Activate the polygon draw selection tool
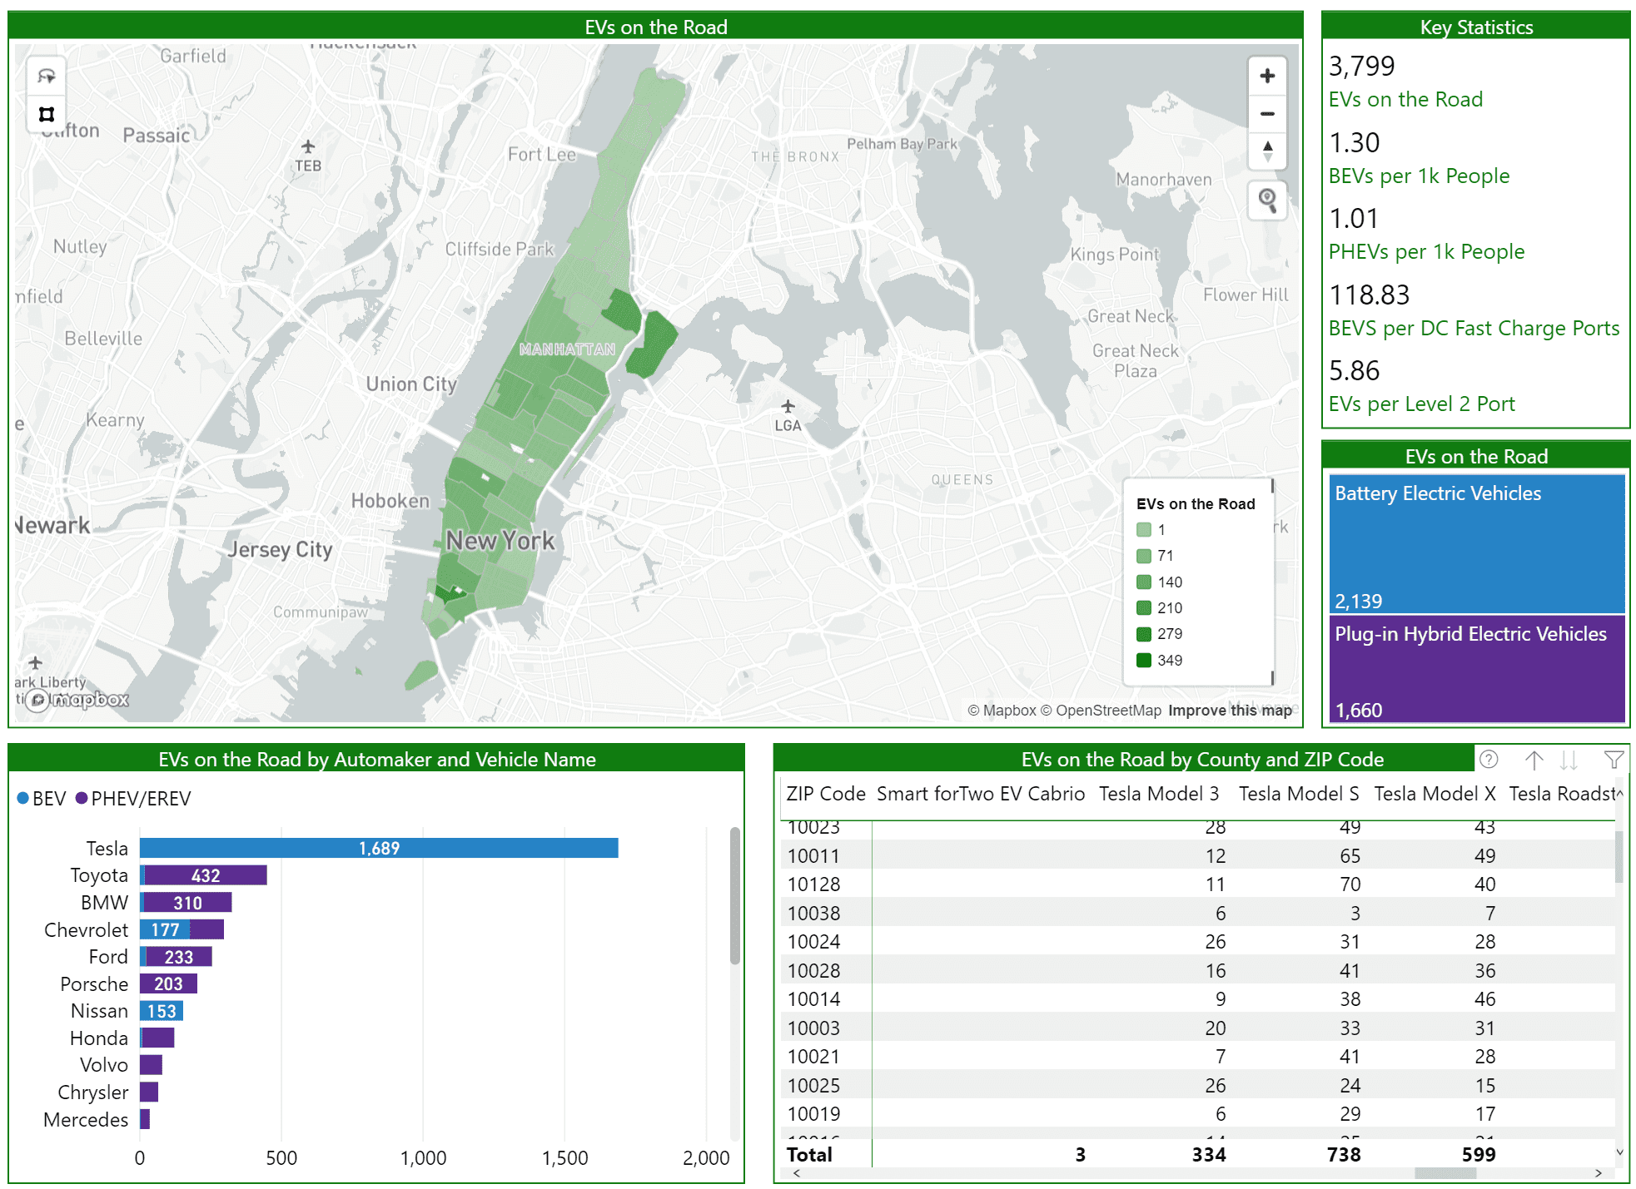 tap(47, 114)
